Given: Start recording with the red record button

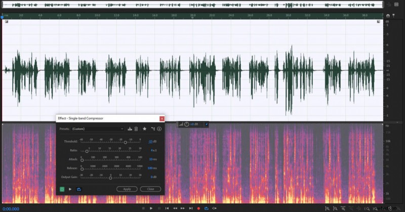Looking at the screenshot, I should pos(198,208).
